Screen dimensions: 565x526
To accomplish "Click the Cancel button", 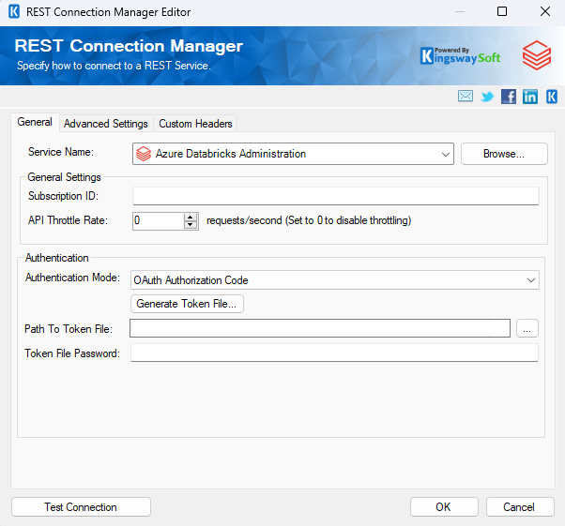I will point(520,507).
